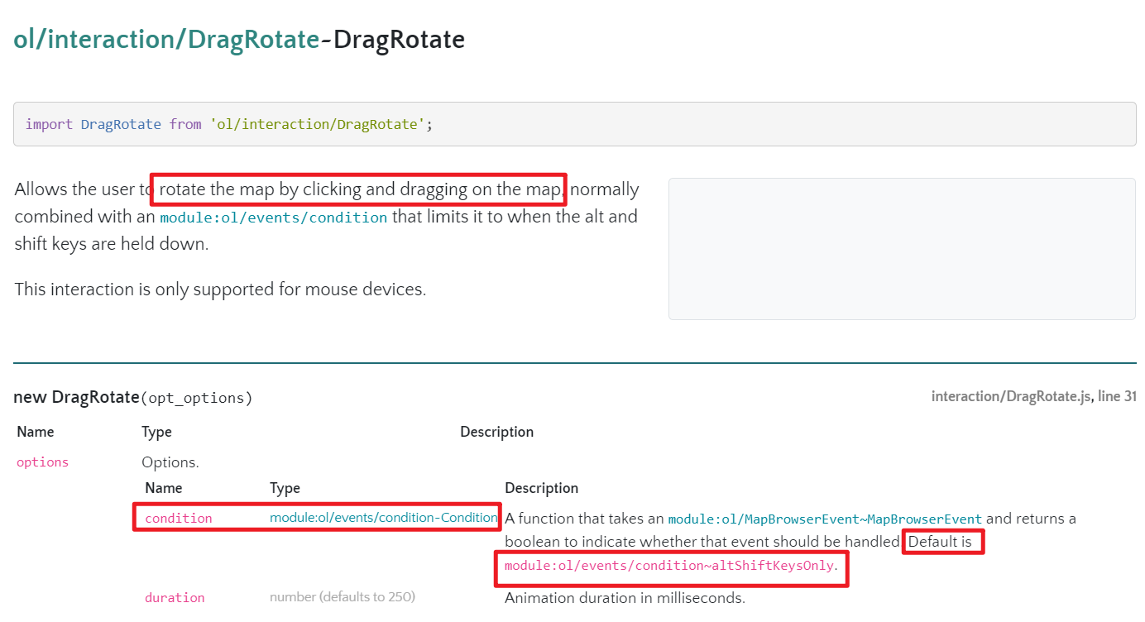Click the options parameter name
Viewport: 1145px width, 622px height.
tap(42, 462)
